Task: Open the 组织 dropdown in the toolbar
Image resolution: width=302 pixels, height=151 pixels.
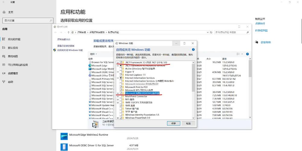Action: point(93,54)
